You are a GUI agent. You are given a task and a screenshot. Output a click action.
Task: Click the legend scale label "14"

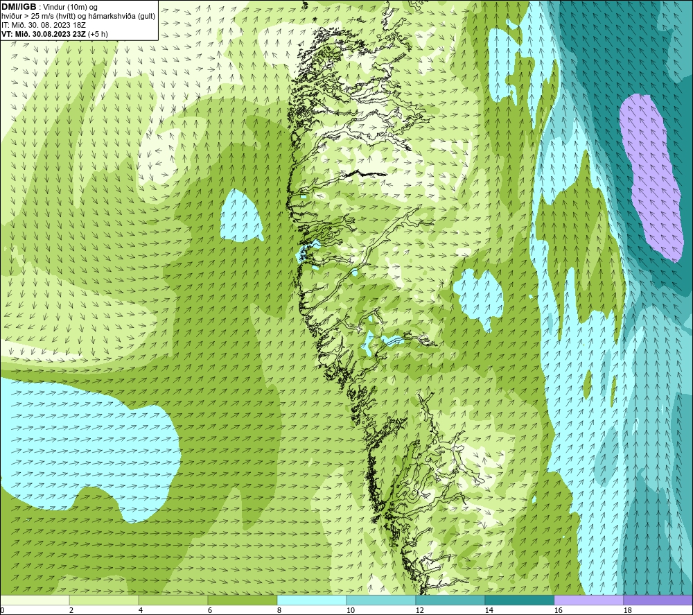(x=489, y=610)
